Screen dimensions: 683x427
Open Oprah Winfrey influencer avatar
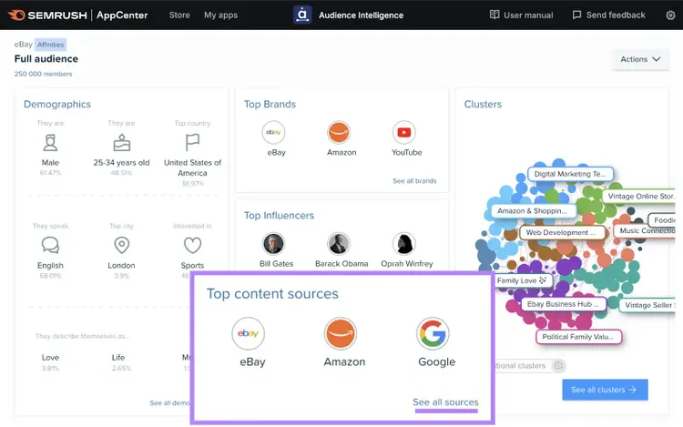click(x=404, y=244)
